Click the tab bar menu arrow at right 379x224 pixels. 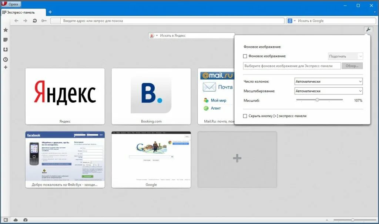click(375, 12)
